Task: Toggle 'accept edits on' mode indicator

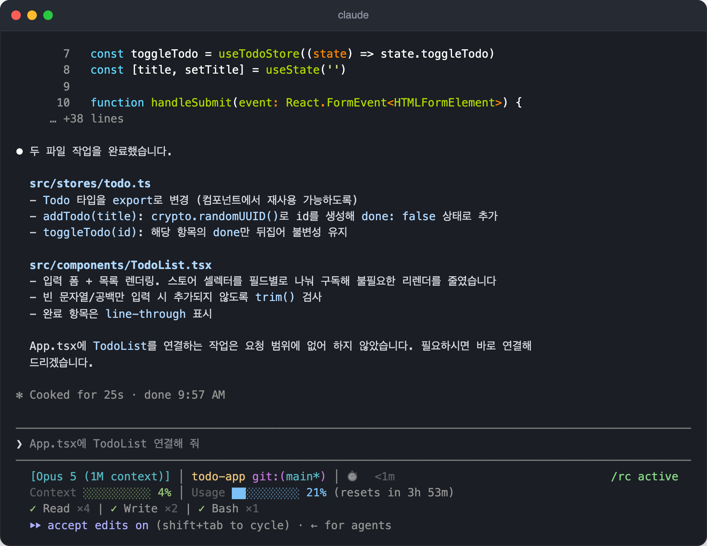Action: [98, 525]
